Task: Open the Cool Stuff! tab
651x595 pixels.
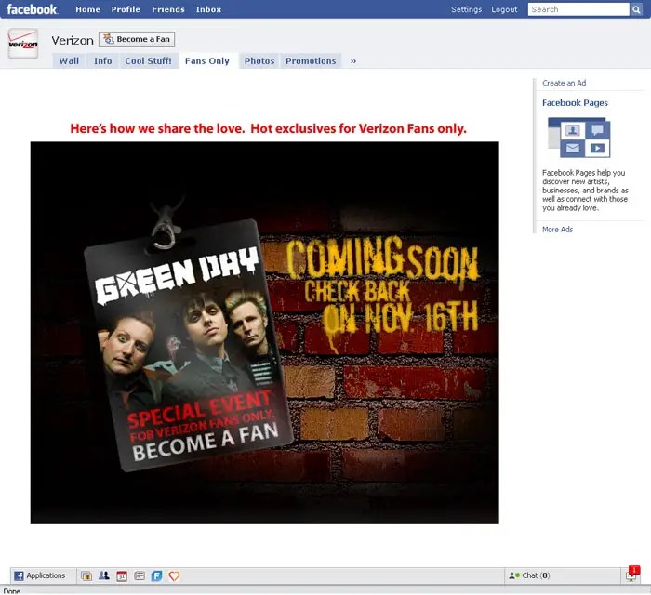Action: (148, 61)
